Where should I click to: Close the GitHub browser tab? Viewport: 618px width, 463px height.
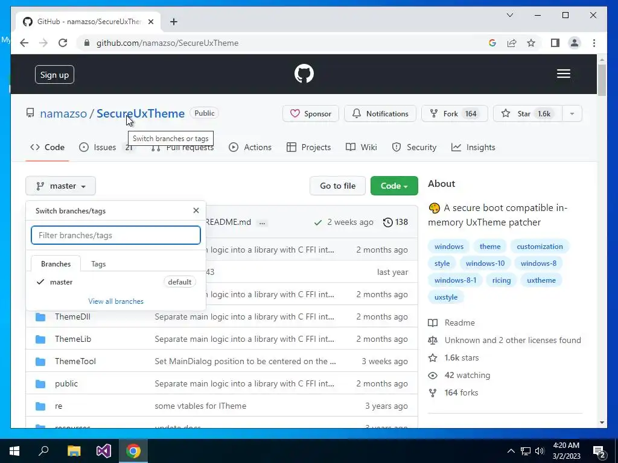[x=150, y=22]
